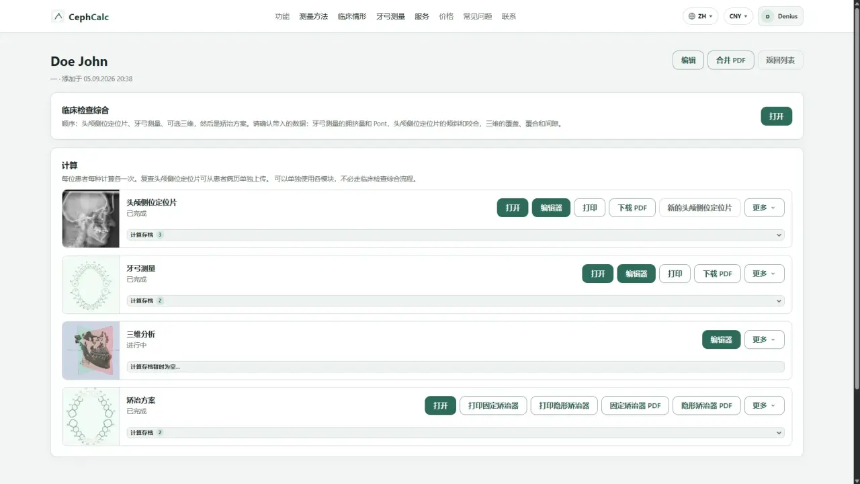Open the 三维分析 3D skull thumbnail
The width and height of the screenshot is (860, 484).
click(91, 350)
